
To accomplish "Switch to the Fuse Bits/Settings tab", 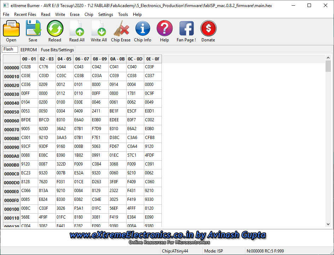I will [x=57, y=50].
